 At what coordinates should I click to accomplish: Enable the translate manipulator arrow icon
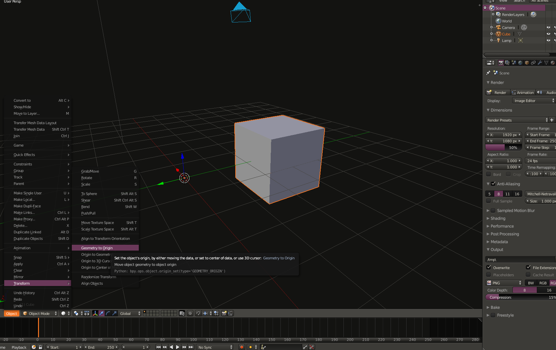102,313
